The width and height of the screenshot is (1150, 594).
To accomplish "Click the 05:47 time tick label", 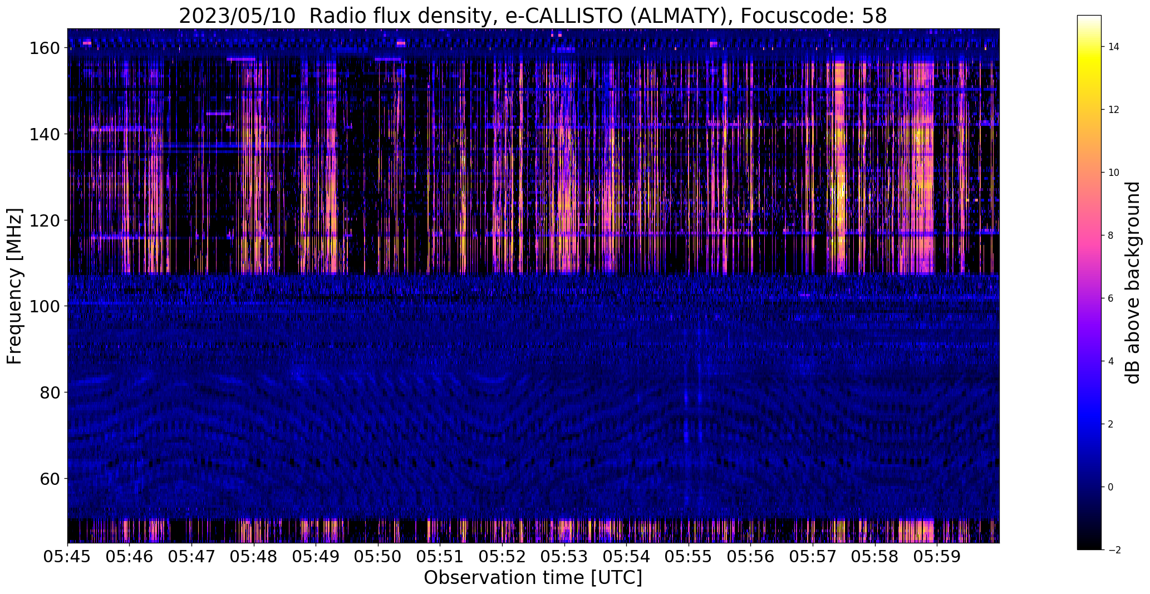I will pyautogui.click(x=192, y=557).
